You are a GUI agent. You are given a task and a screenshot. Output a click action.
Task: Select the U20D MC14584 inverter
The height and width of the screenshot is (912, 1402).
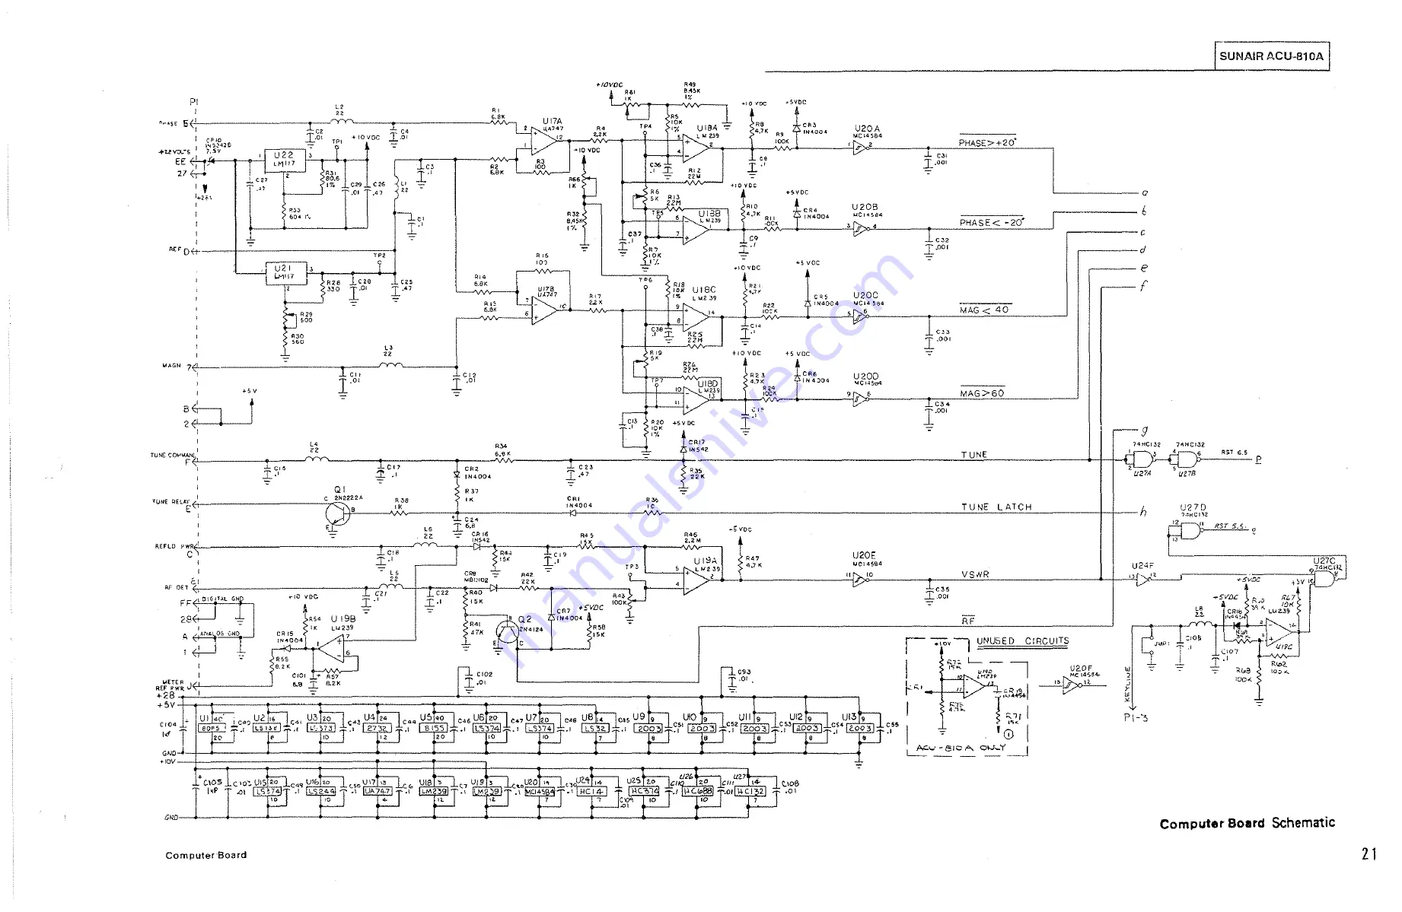coord(861,399)
